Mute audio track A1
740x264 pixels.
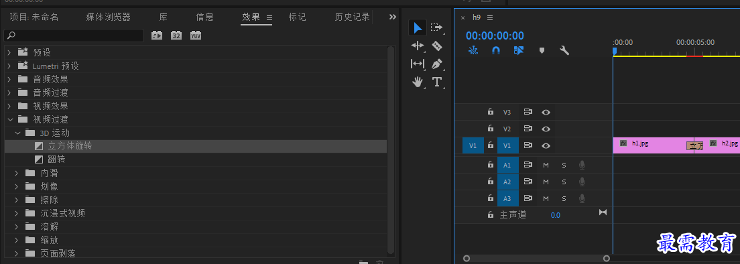click(x=546, y=165)
